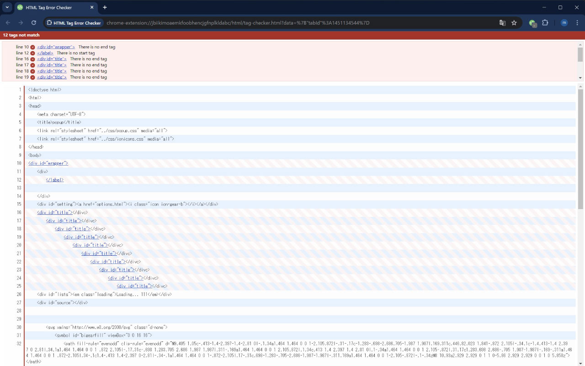Open the Chrome three-dot menu
The height and width of the screenshot is (366, 585).
pos(577,22)
